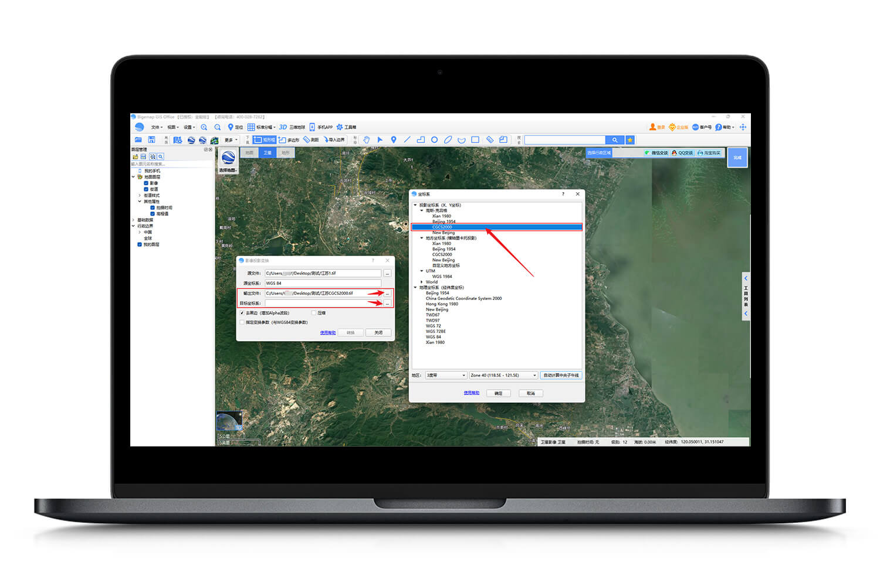Image resolution: width=880 pixels, height=586 pixels.
Task: Click the zoom in magnifier icon
Action: coord(204,127)
